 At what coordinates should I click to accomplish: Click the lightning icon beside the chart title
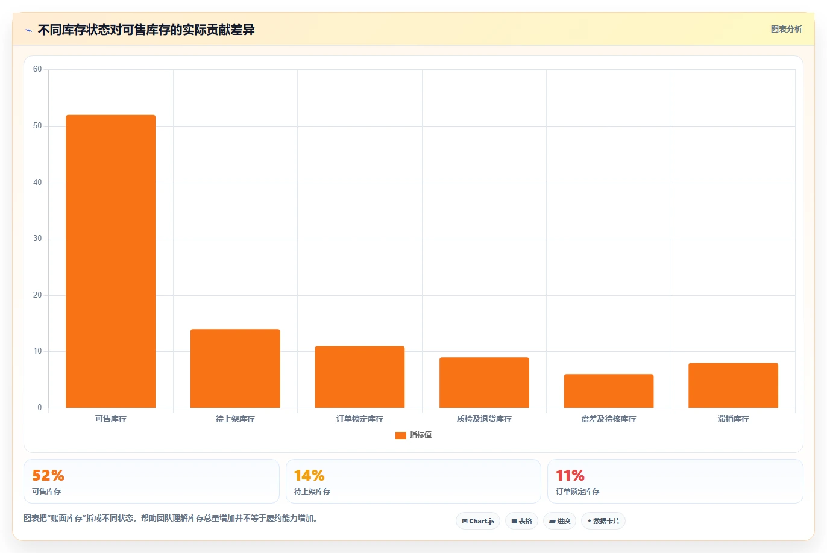click(28, 30)
